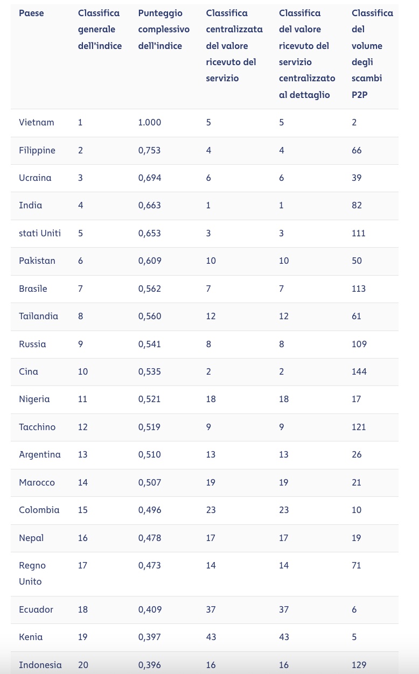Click the Tailandia country cell
This screenshot has width=419, height=674.
38,316
